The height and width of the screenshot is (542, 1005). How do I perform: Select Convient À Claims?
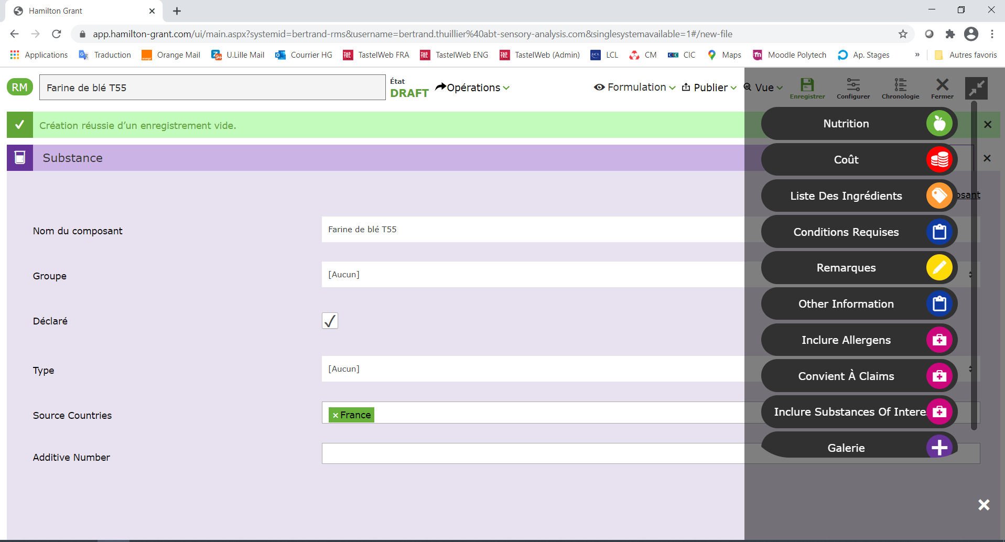coord(939,375)
